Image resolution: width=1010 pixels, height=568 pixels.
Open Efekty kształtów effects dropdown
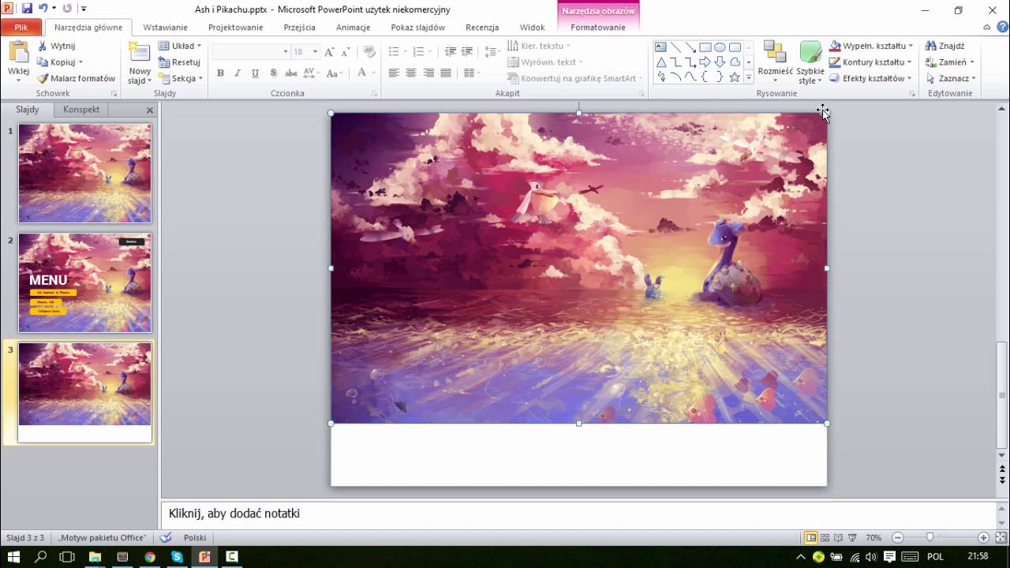tap(871, 78)
